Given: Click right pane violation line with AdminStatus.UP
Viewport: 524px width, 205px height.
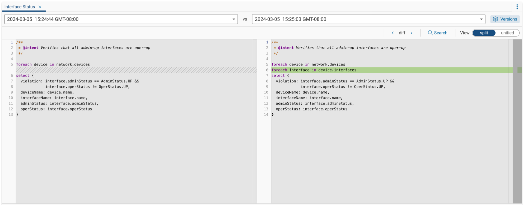Looking at the screenshot, I should 335,81.
